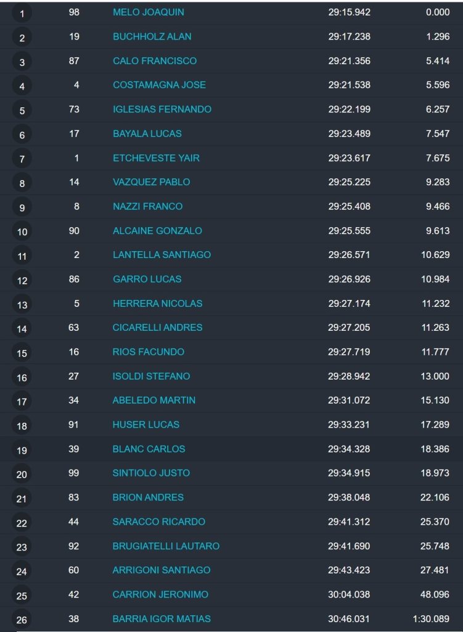
Task: Click NAZZI FRANCO driver name
Action: 147,206
